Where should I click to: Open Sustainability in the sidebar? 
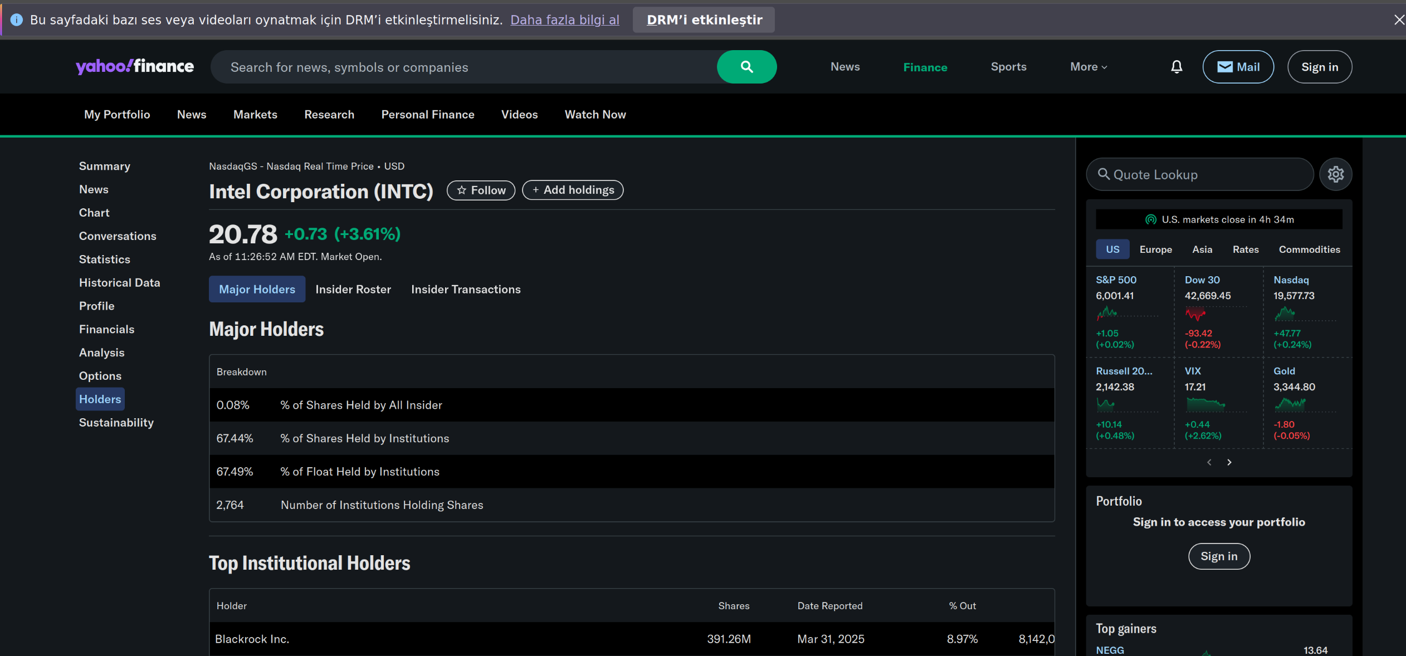[116, 423]
